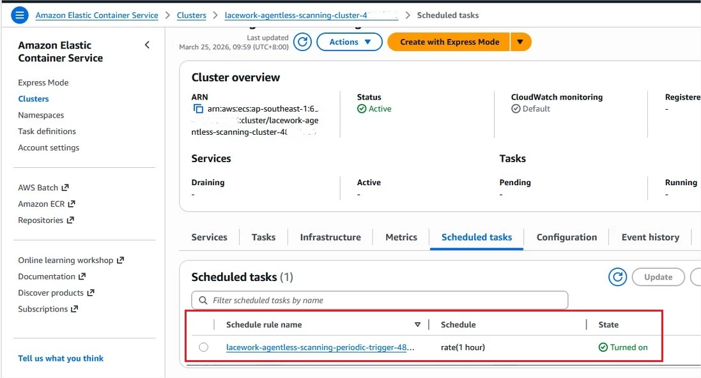Click the CloudWatch monitoring Default text
Image resolution: width=701 pixels, height=378 pixels.
[x=536, y=109]
